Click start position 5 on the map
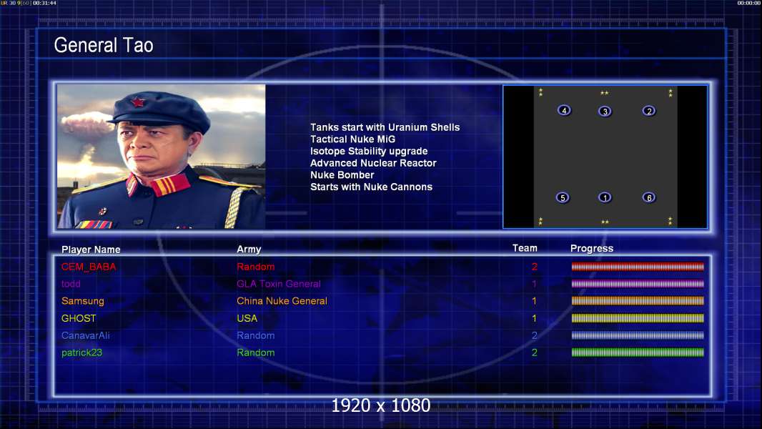Screen dimensions: 762x429 563,197
